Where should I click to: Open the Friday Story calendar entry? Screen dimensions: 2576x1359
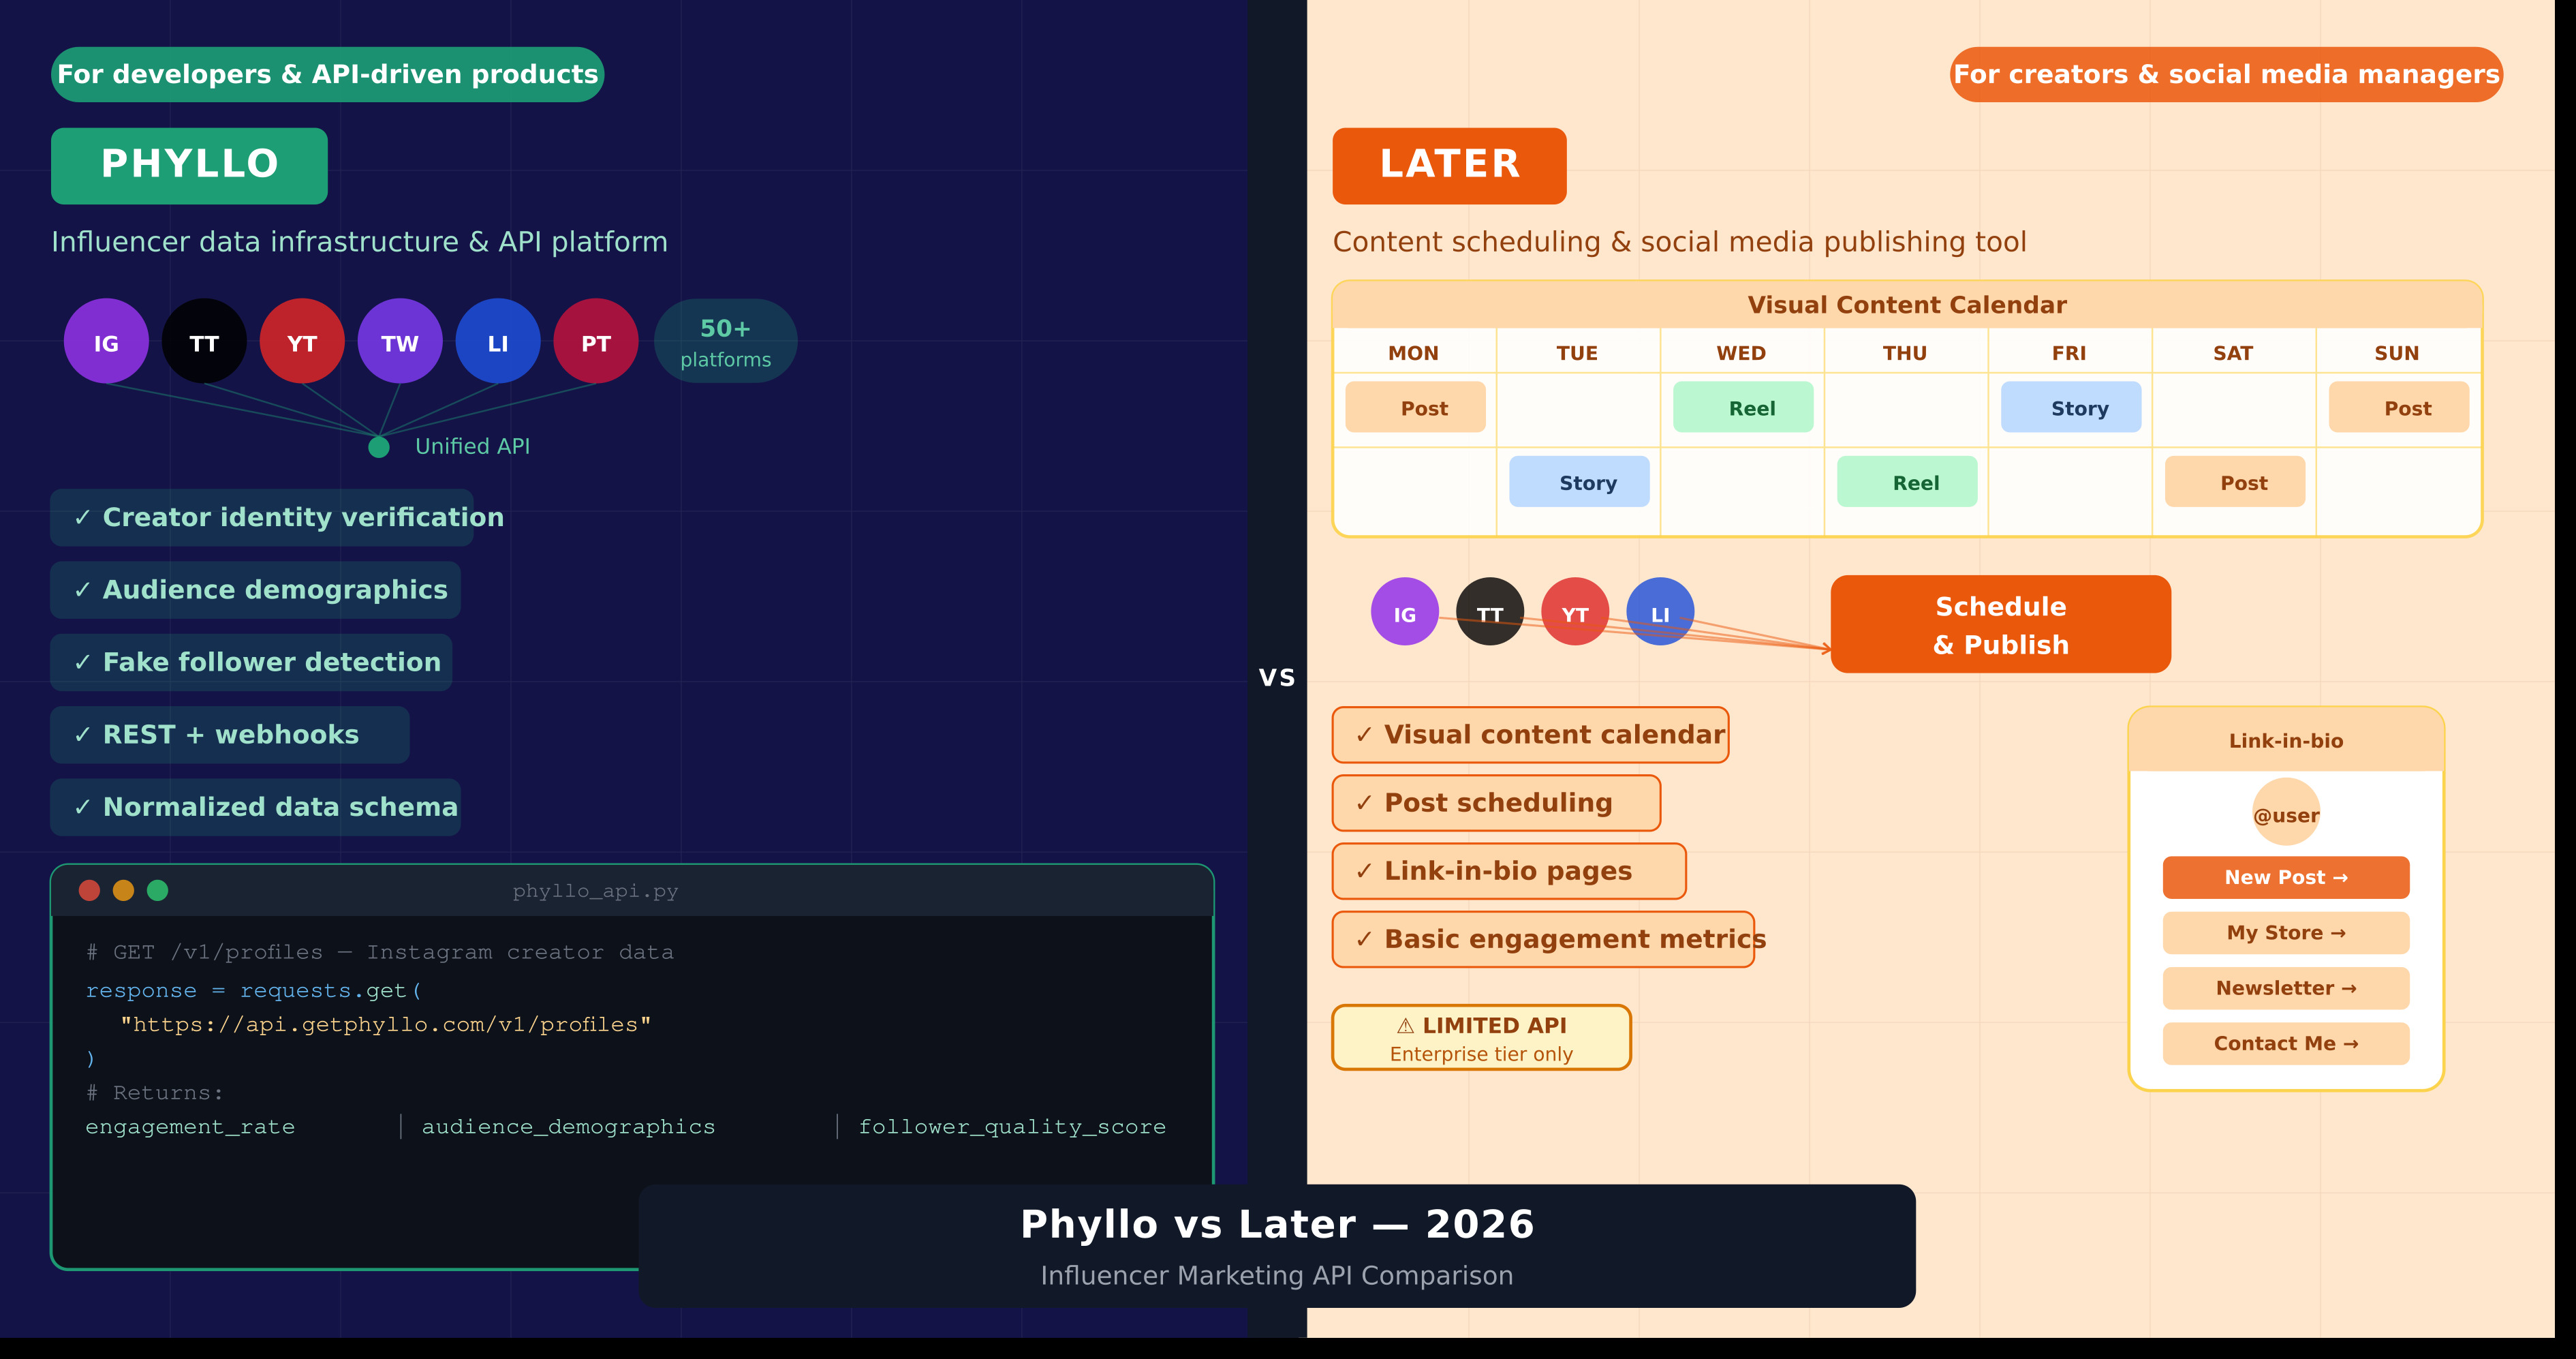[x=2071, y=407]
